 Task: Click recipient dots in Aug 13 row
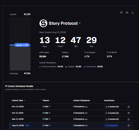click(86, 126)
